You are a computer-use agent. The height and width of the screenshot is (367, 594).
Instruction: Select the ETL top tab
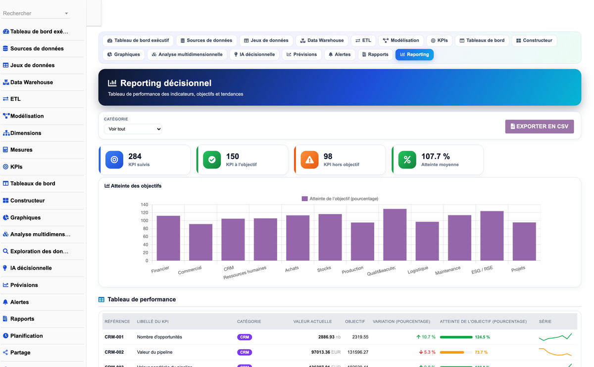point(363,41)
